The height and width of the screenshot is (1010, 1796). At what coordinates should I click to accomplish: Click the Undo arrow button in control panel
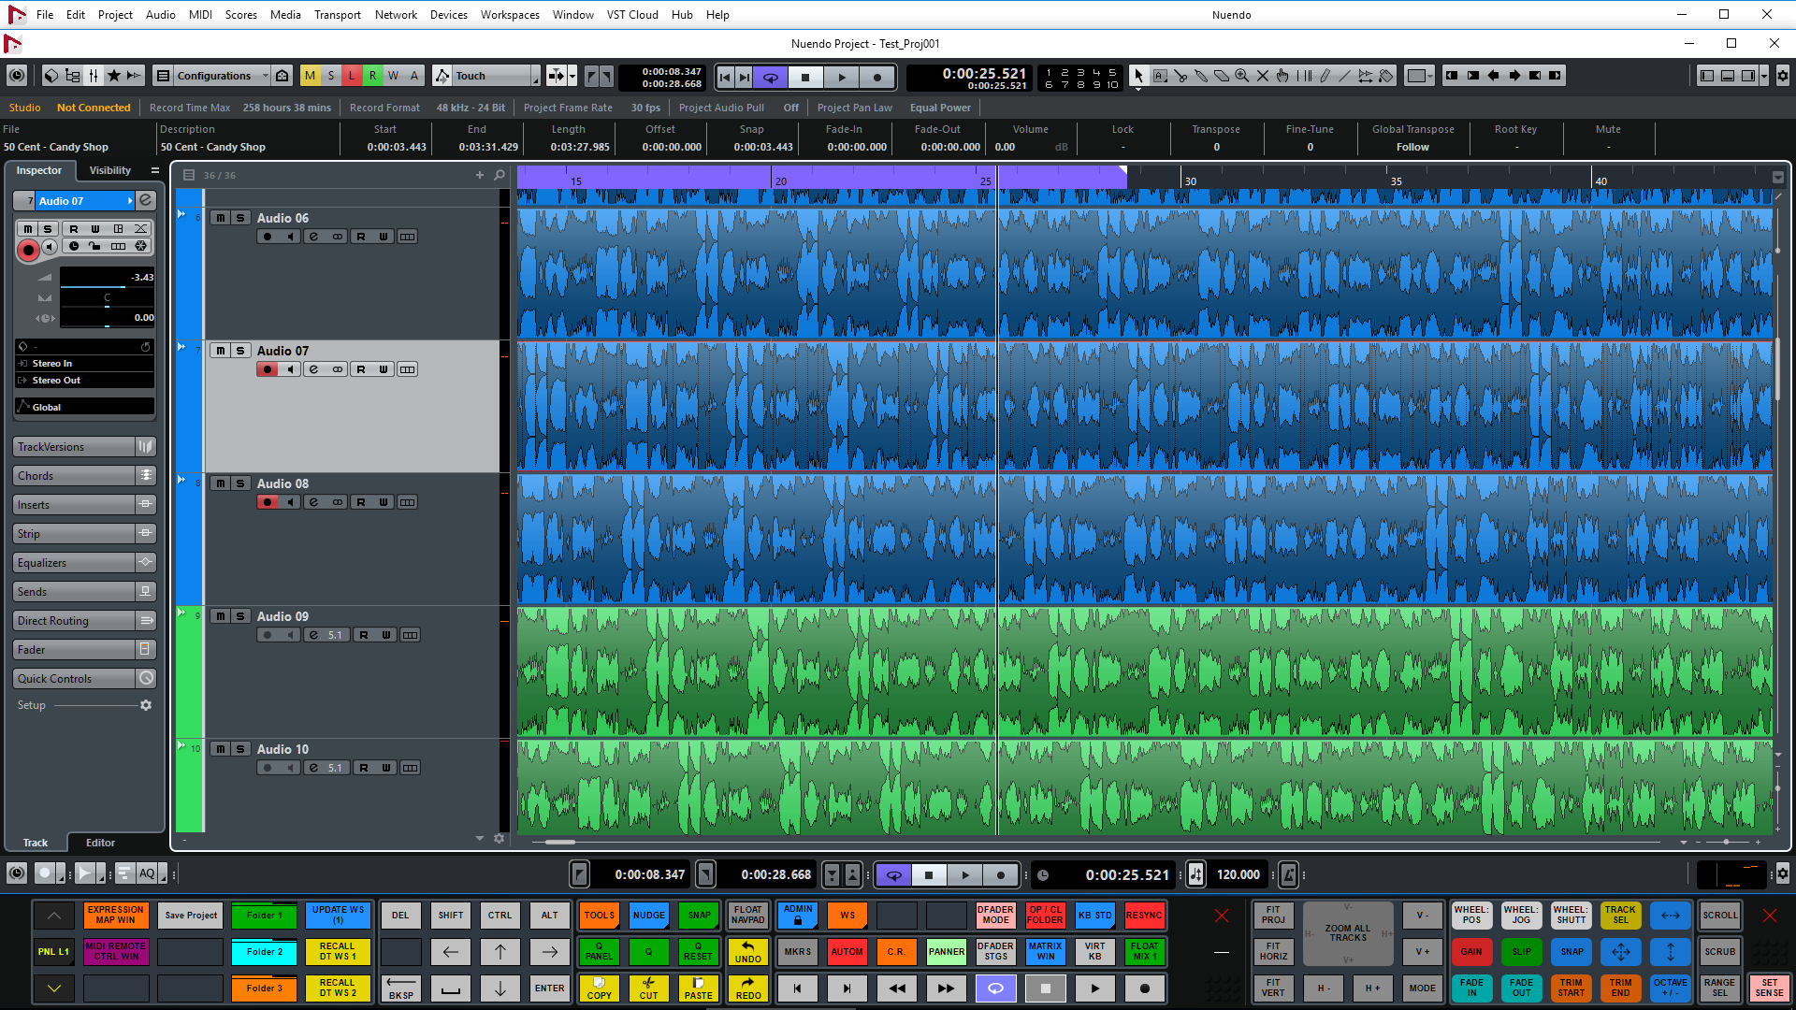tap(747, 952)
